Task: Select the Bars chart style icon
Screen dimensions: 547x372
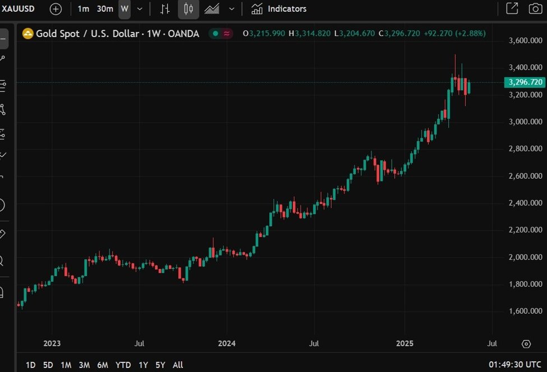Action: 165,9
